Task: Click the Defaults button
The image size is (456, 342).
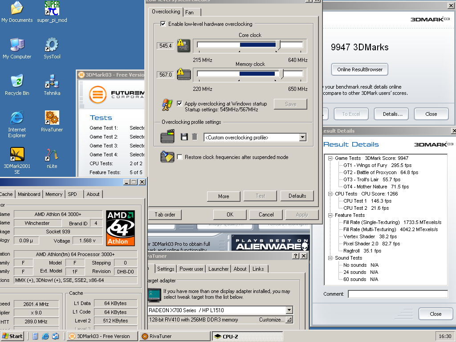Action: click(x=297, y=196)
